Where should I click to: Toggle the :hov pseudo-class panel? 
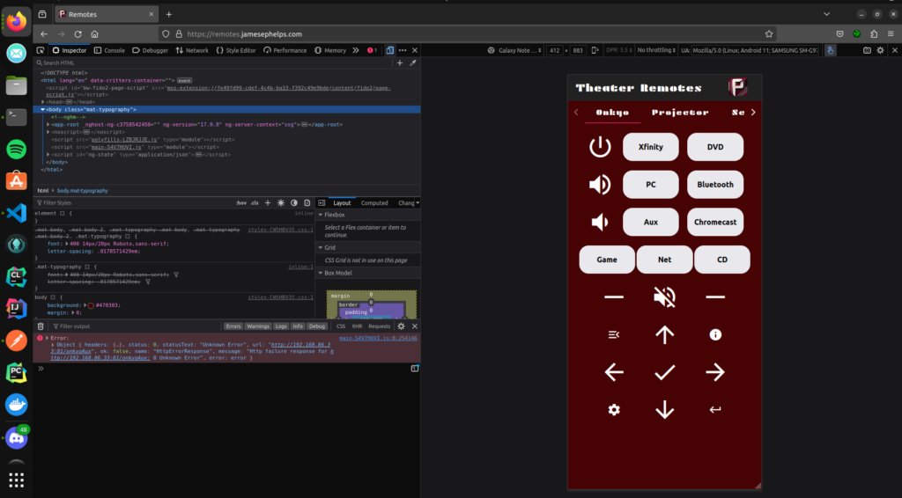pyautogui.click(x=241, y=202)
